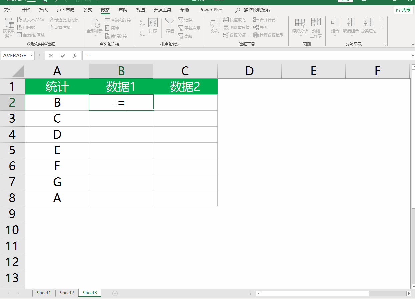Click 编辑链接 button
Screen dimensions: 415x299
pyautogui.click(x=116, y=36)
